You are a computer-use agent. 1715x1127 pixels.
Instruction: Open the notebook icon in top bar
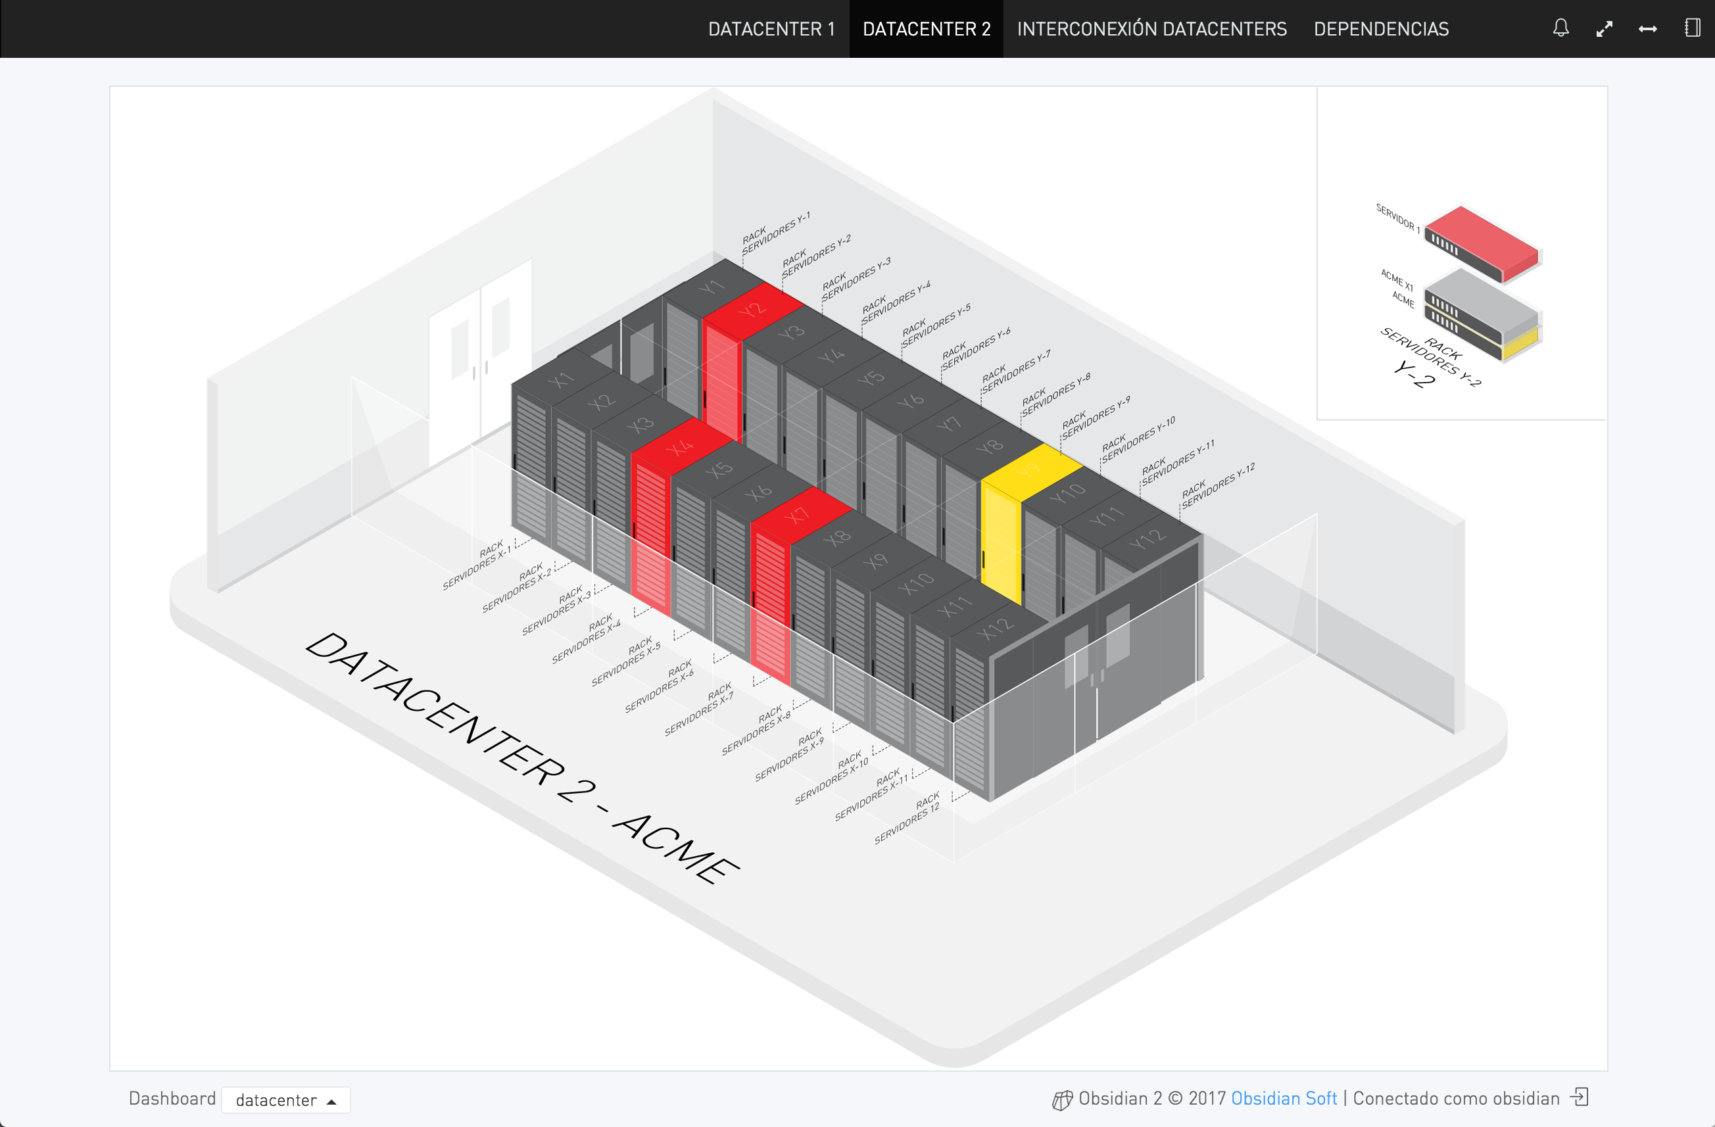[x=1691, y=28]
